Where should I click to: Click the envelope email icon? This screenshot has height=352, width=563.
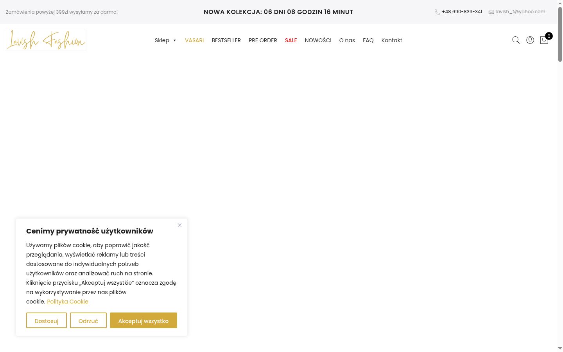pyautogui.click(x=491, y=12)
